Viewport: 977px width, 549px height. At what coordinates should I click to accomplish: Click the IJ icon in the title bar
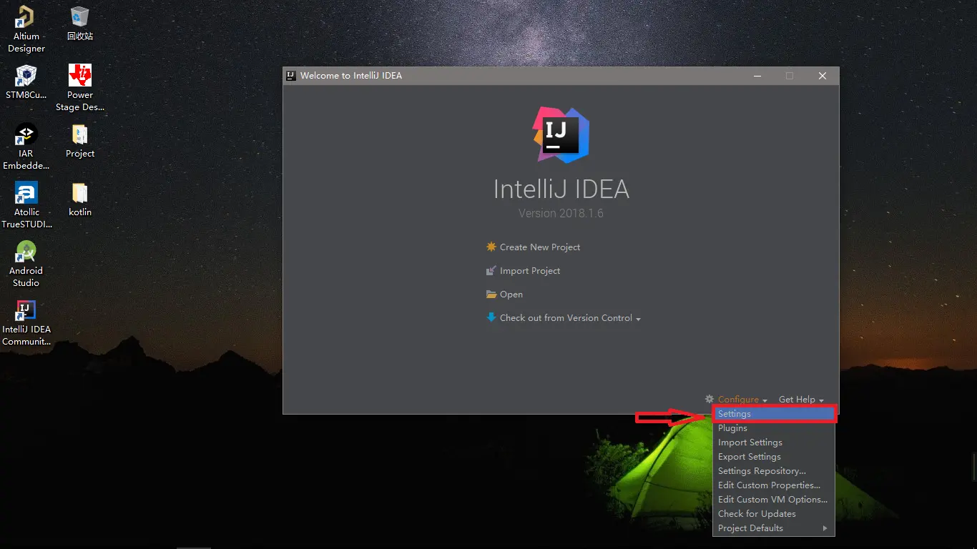click(291, 76)
